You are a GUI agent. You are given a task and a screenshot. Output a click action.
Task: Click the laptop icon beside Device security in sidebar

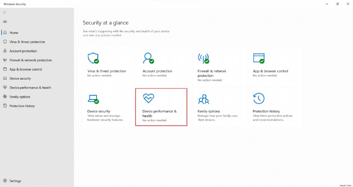point(5,78)
